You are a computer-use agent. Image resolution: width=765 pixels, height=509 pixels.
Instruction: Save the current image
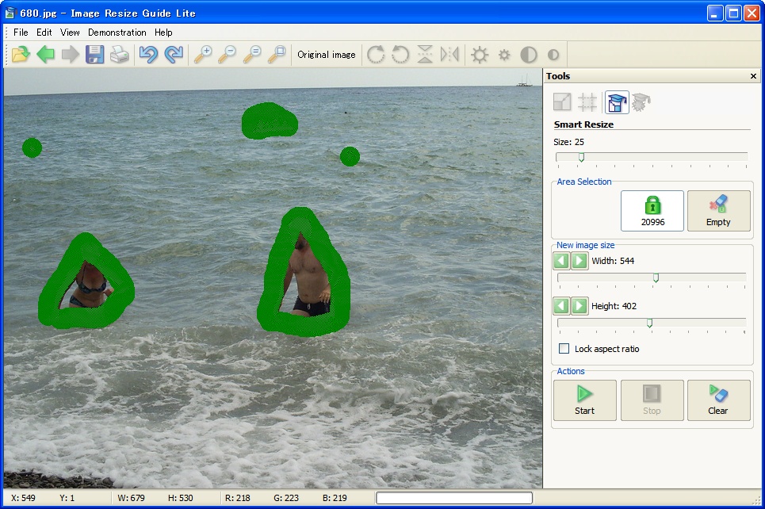[x=94, y=54]
